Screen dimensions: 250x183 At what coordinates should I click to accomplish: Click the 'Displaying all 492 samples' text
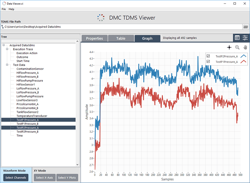[180, 38]
